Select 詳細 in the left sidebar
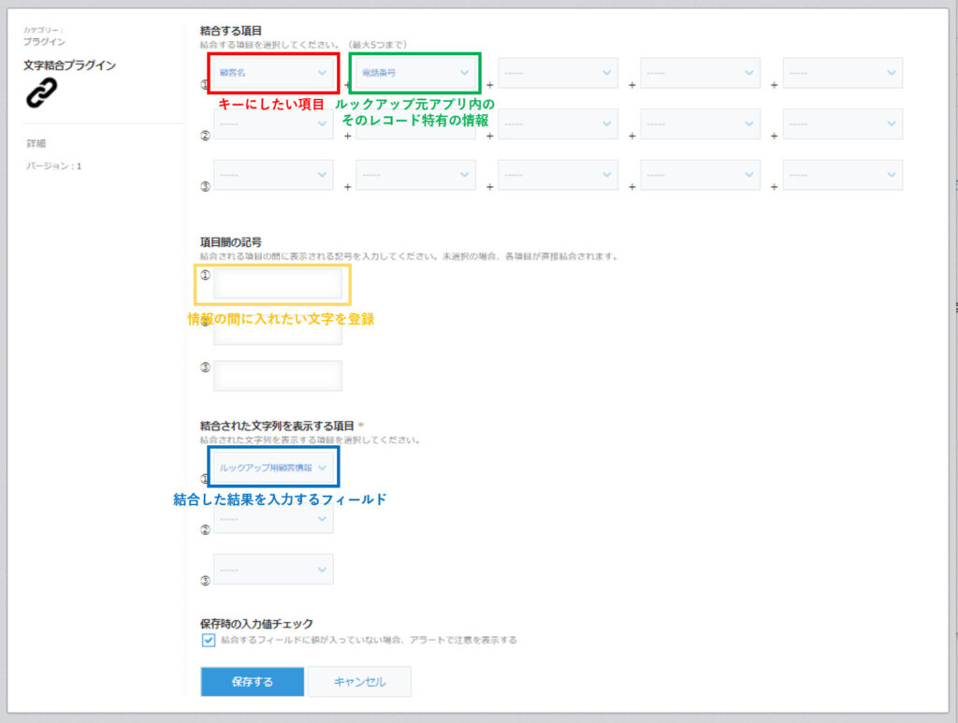This screenshot has width=958, height=723. click(x=36, y=143)
